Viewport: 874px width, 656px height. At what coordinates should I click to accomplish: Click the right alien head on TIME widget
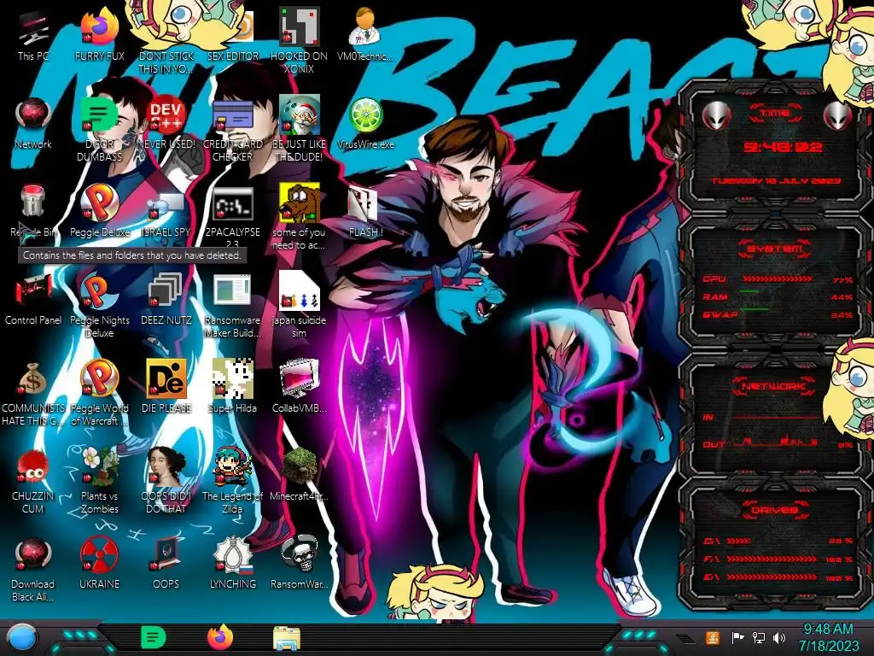pyautogui.click(x=838, y=116)
